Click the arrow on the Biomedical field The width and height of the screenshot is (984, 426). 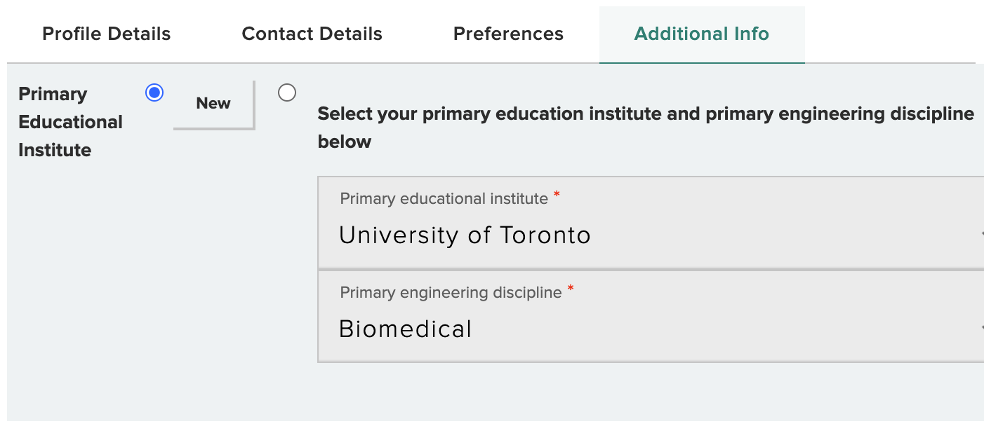click(x=981, y=328)
